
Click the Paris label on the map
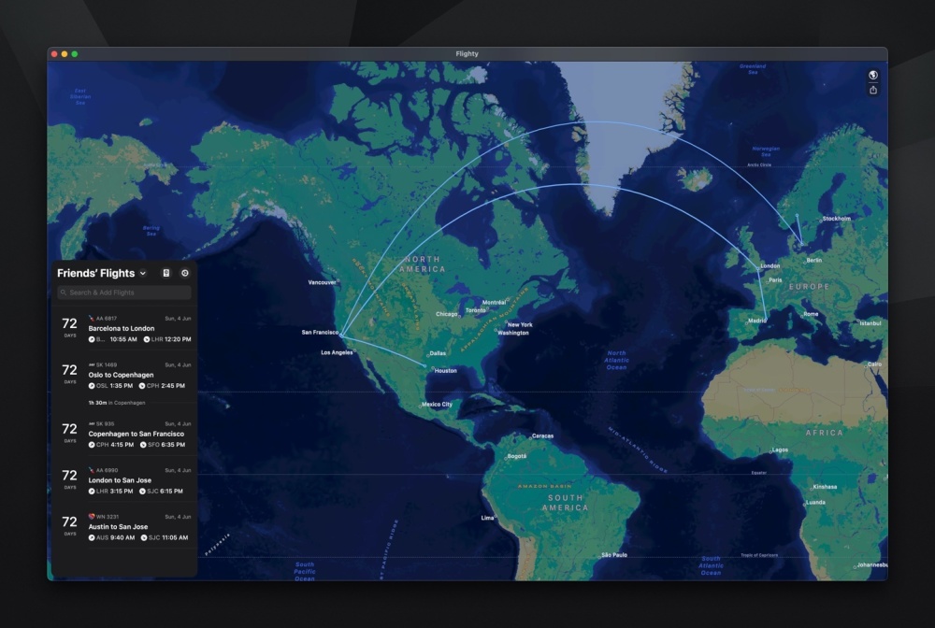pyautogui.click(x=775, y=280)
